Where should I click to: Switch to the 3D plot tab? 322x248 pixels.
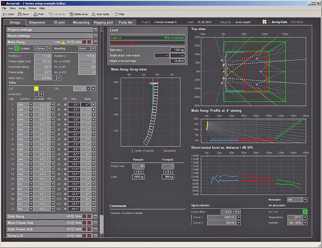pyautogui.click(x=59, y=23)
